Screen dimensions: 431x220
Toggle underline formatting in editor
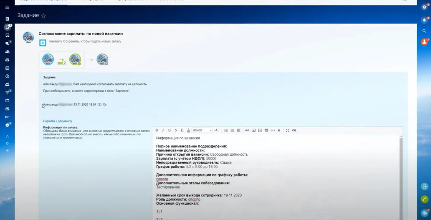[169, 130]
